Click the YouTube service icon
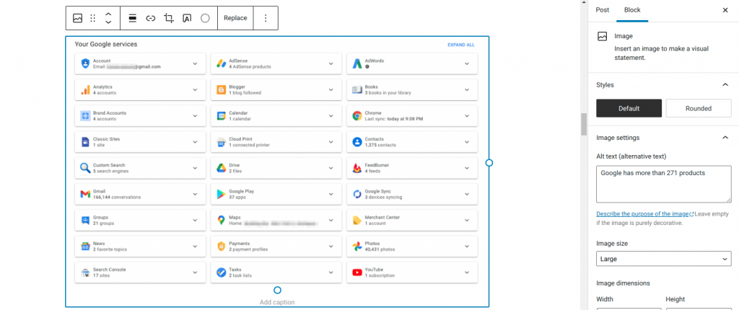 tap(357, 273)
